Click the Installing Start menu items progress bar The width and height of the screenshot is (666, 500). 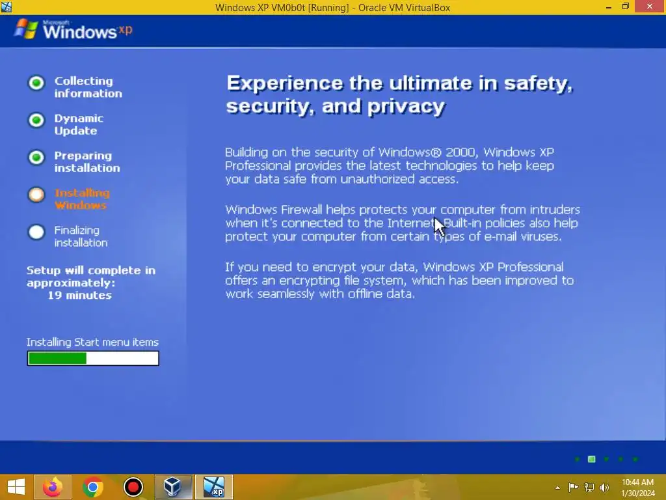pyautogui.click(x=93, y=359)
